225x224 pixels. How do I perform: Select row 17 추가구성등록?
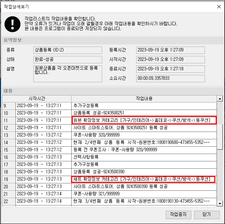110,164
